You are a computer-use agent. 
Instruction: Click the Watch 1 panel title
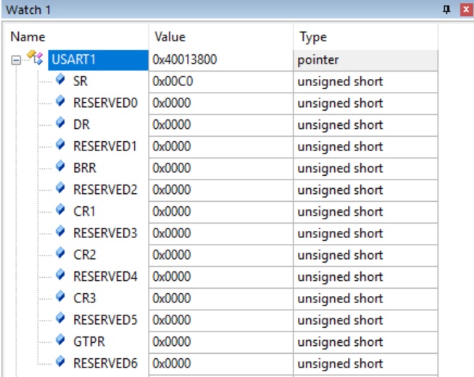pyautogui.click(x=28, y=9)
